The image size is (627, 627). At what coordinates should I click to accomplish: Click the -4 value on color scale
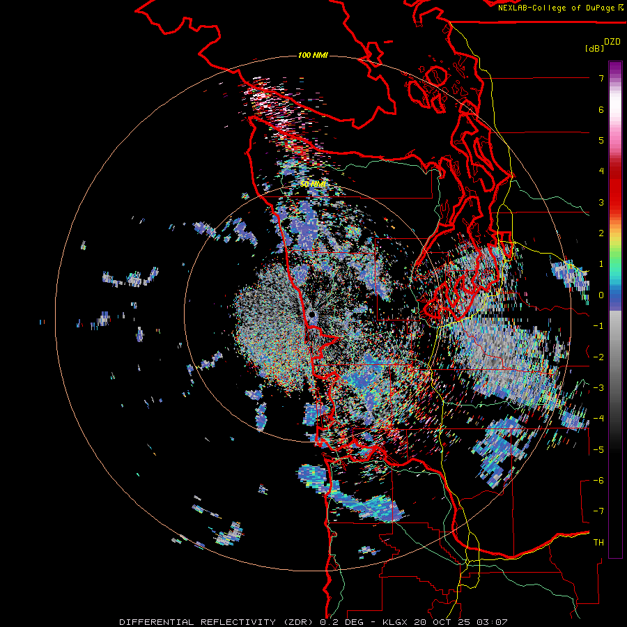click(x=598, y=419)
